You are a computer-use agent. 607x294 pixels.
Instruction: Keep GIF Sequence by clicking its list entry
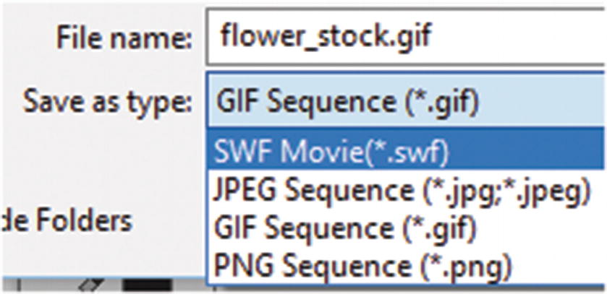pyautogui.click(x=346, y=228)
